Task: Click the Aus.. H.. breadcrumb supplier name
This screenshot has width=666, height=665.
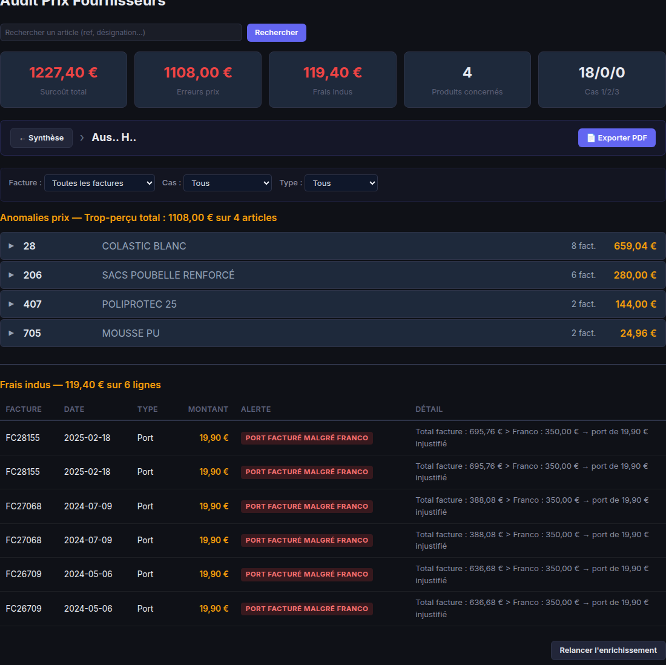Action: coord(114,138)
